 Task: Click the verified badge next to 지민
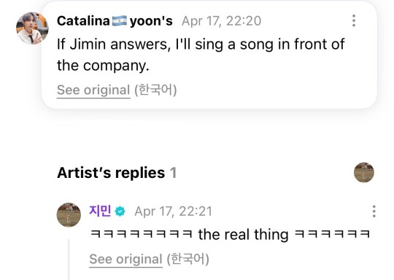click(x=120, y=211)
